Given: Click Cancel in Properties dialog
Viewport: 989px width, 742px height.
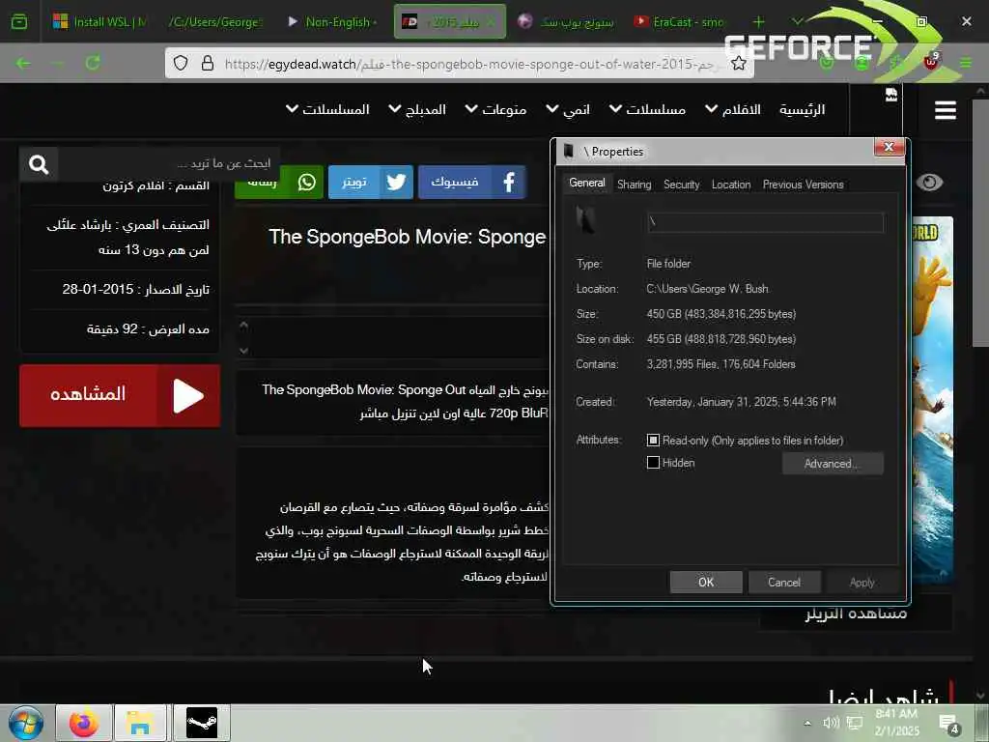Looking at the screenshot, I should tap(784, 582).
